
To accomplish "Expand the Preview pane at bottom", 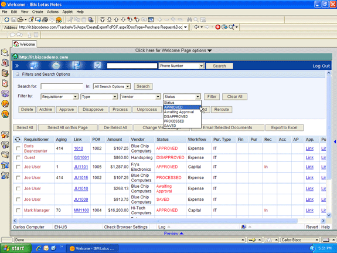I will [x=173, y=234].
